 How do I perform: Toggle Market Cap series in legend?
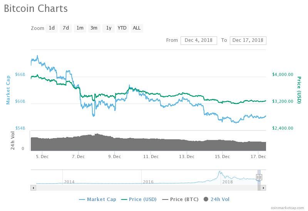98,199
